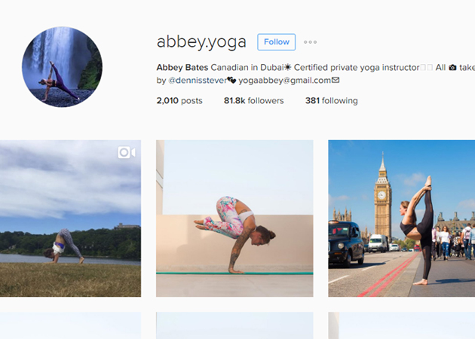Image resolution: width=475 pixels, height=339 pixels.
Task: Open the grass field yoga video post
Action: point(70,218)
